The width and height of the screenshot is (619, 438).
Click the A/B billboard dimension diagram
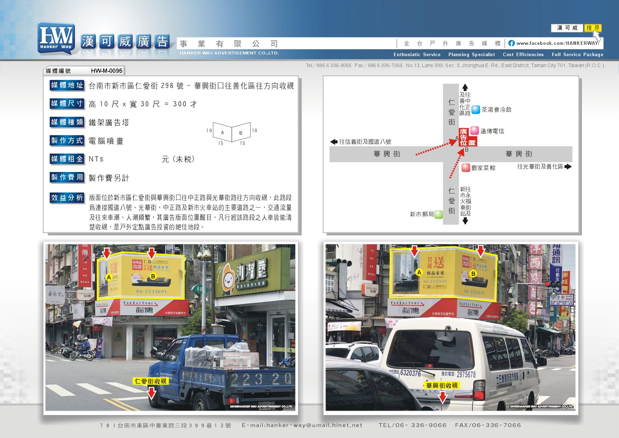(232, 134)
